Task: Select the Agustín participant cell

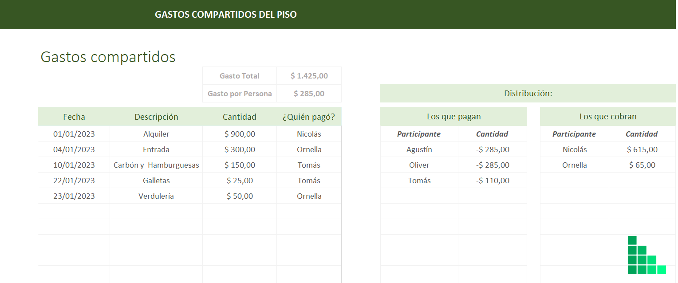Action: point(419,149)
